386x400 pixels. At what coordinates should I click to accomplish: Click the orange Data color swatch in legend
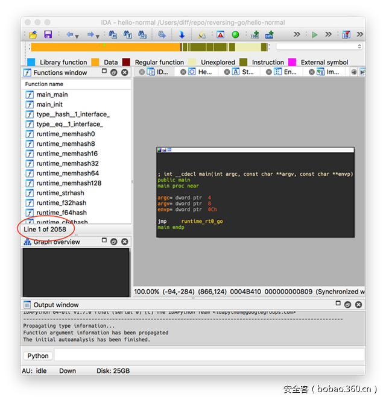click(95, 62)
